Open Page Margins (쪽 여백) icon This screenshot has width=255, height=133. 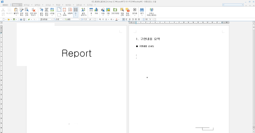tap(65, 10)
